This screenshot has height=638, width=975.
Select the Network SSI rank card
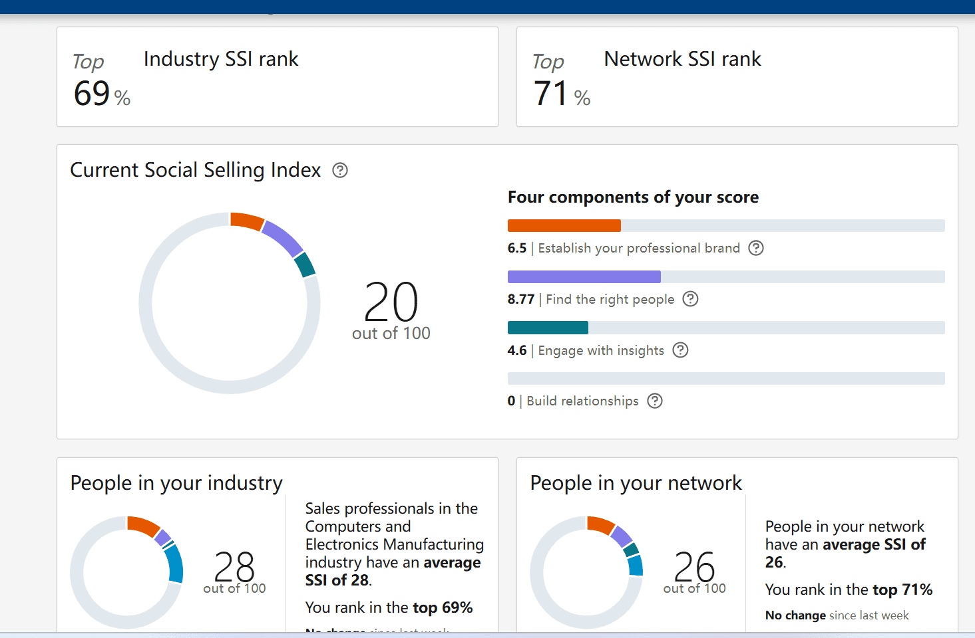click(x=737, y=77)
